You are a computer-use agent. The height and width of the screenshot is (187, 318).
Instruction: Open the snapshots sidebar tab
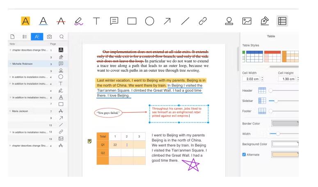(x=49, y=36)
